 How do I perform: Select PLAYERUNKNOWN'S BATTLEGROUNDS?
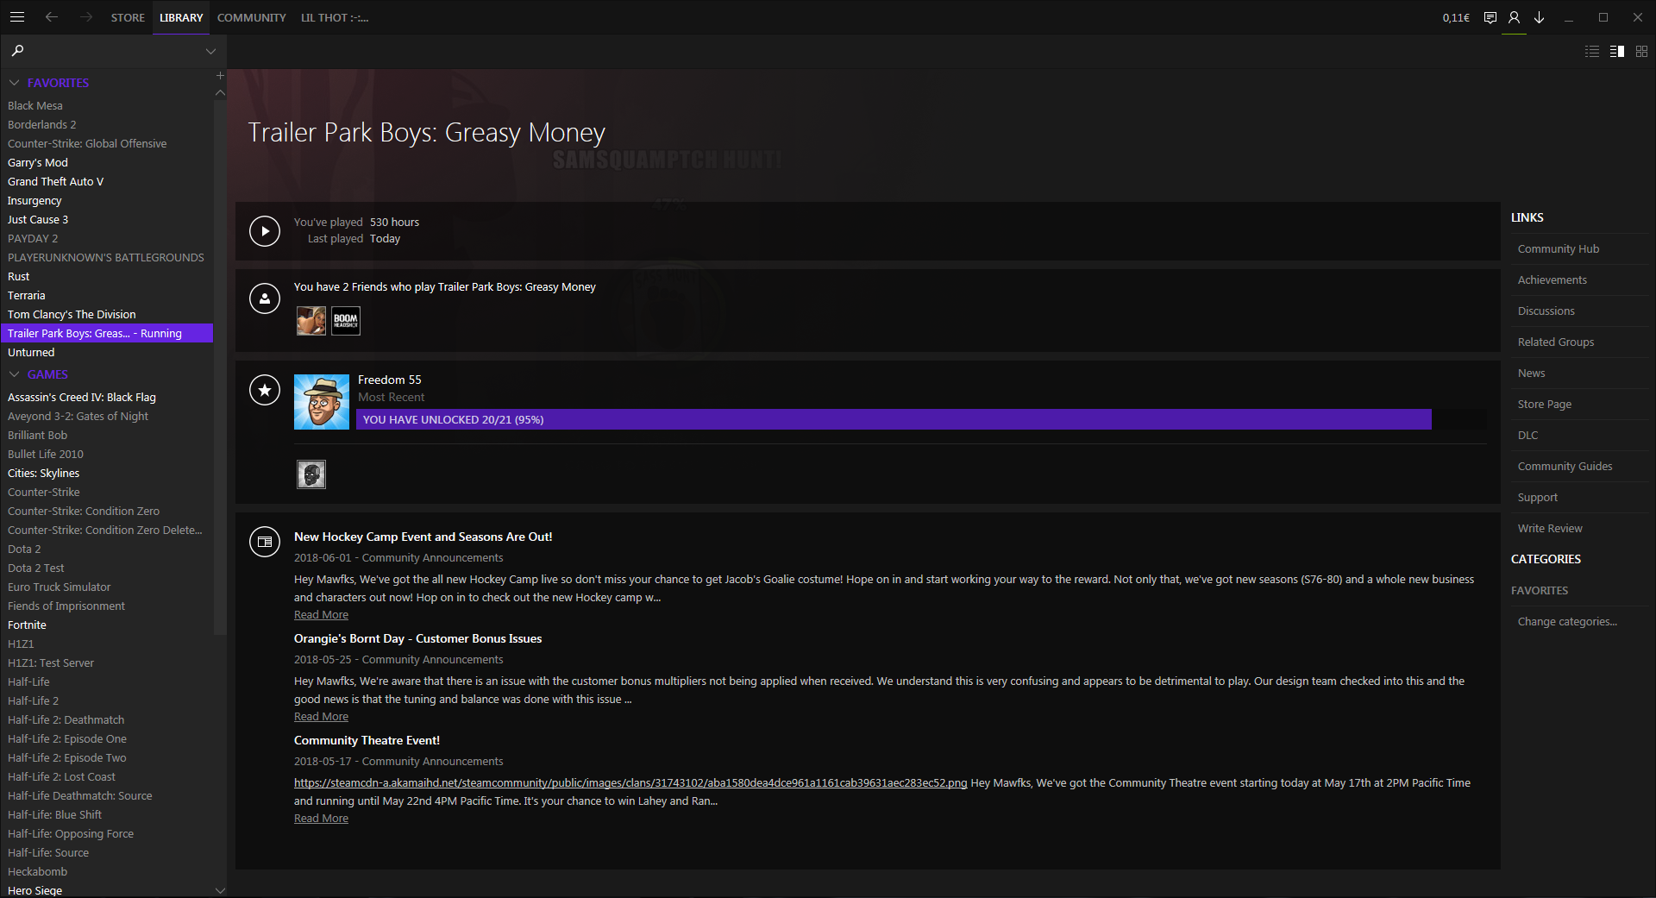tap(107, 257)
